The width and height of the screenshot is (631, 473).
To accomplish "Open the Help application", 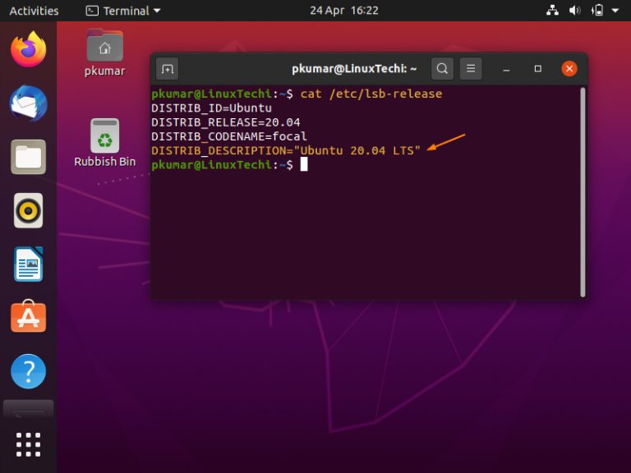I will coord(28,371).
